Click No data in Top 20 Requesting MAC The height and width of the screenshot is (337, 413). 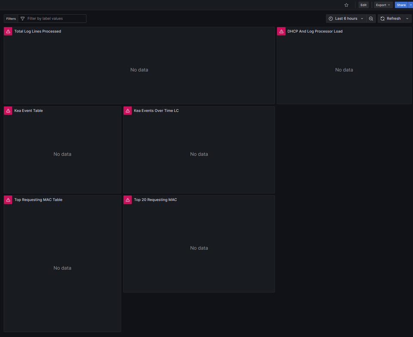tap(199, 248)
